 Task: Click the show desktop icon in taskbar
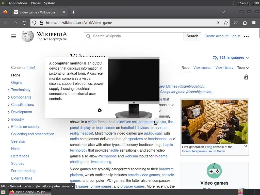tap(3, 192)
